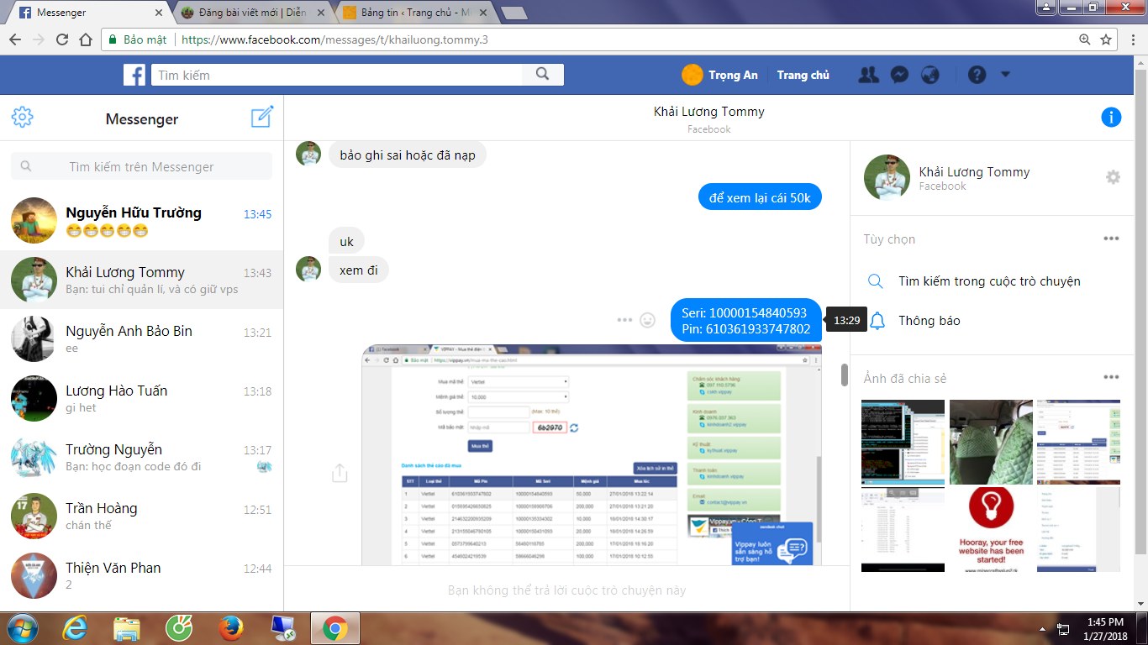Click the magnifier search button beside Tìm kiếm
1148x645 pixels.
(541, 75)
